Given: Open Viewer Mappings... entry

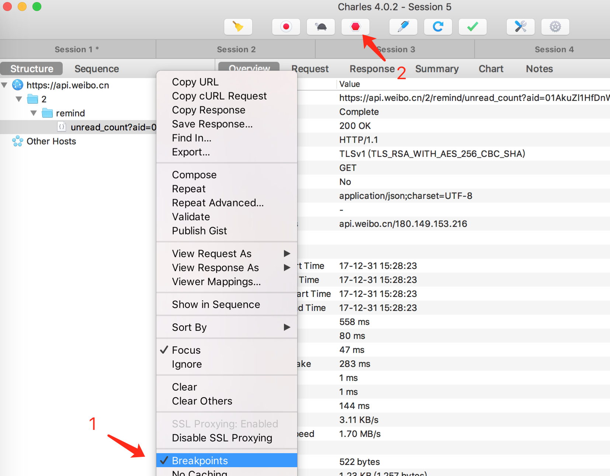Looking at the screenshot, I should coord(227,281).
